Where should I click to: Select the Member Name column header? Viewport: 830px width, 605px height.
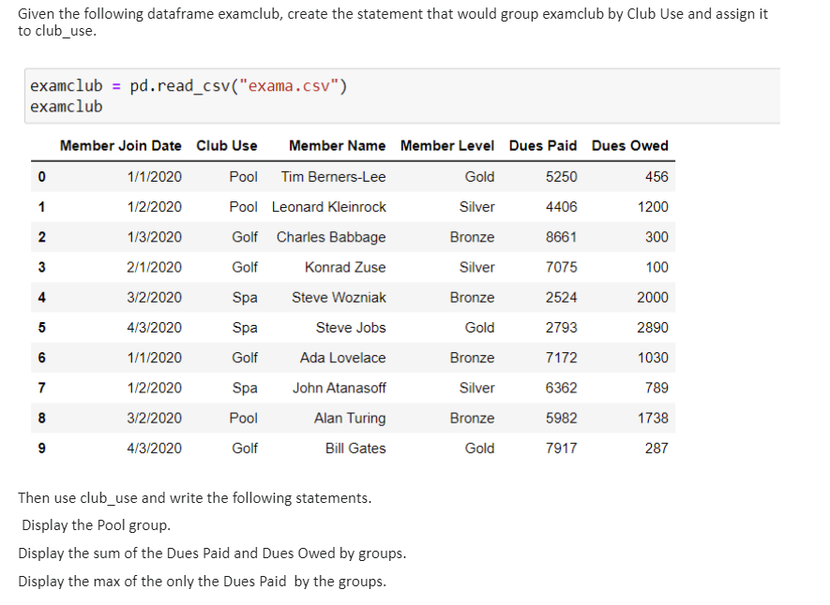(338, 146)
